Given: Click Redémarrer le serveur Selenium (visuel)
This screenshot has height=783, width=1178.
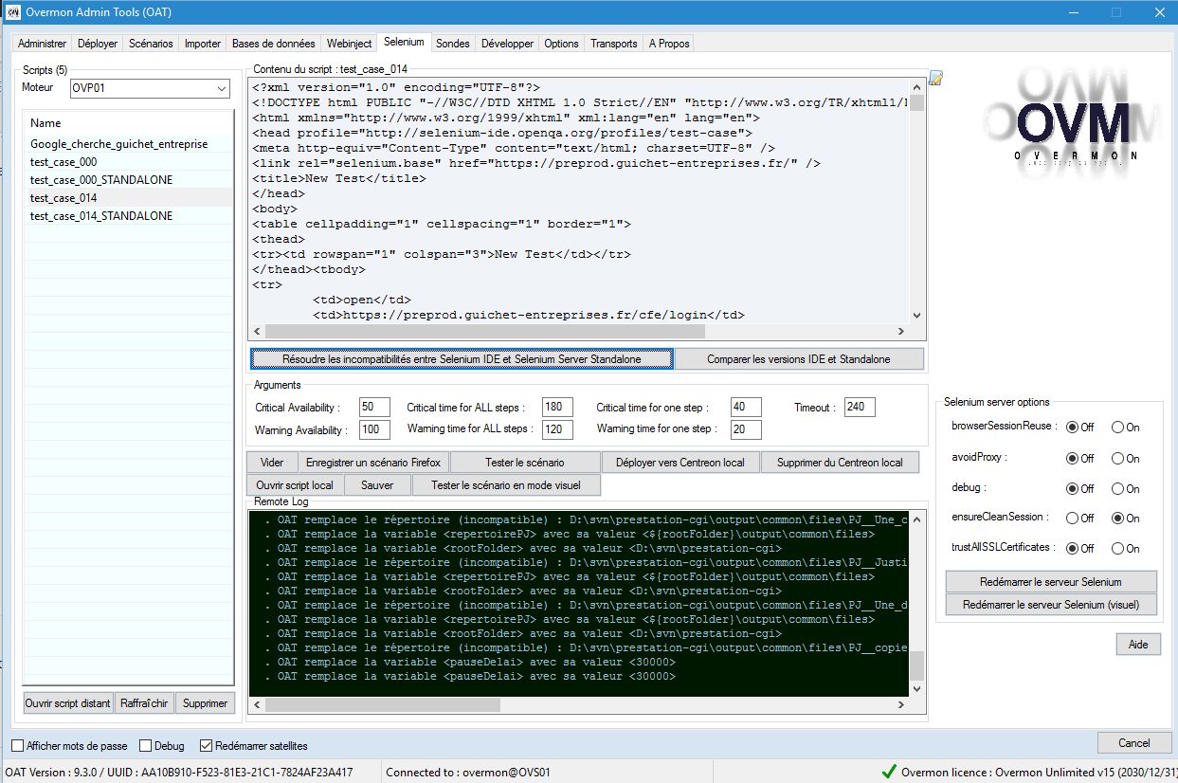Looking at the screenshot, I should [x=1051, y=604].
